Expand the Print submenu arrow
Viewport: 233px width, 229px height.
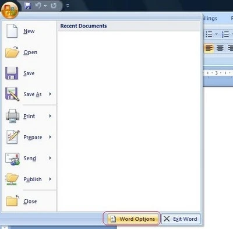(50, 116)
